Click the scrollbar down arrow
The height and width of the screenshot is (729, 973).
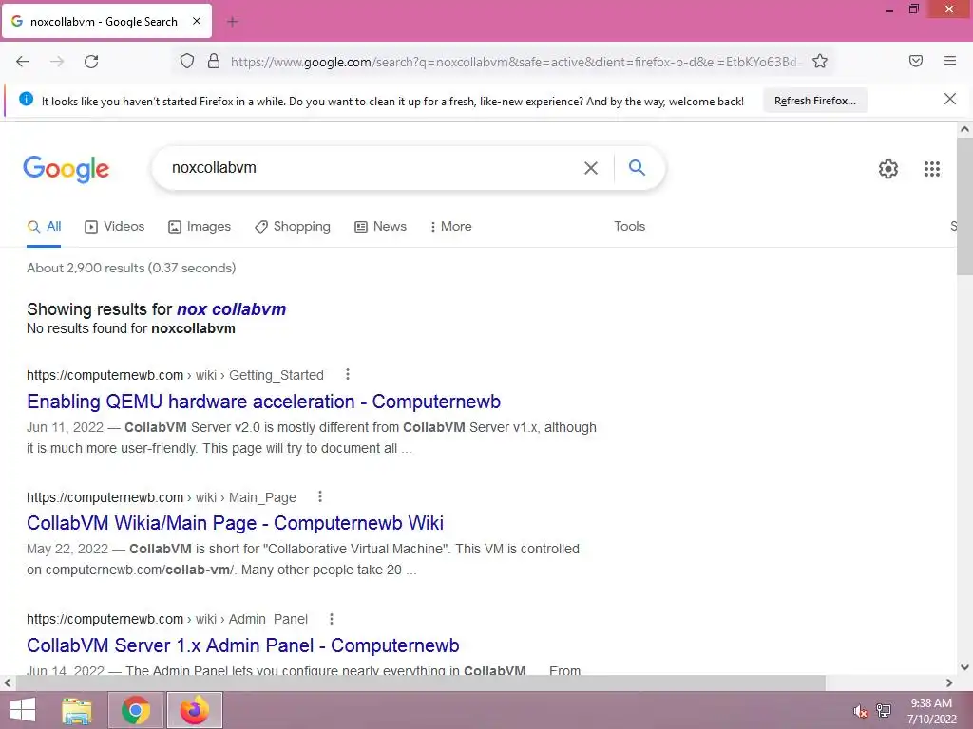pyautogui.click(x=964, y=667)
